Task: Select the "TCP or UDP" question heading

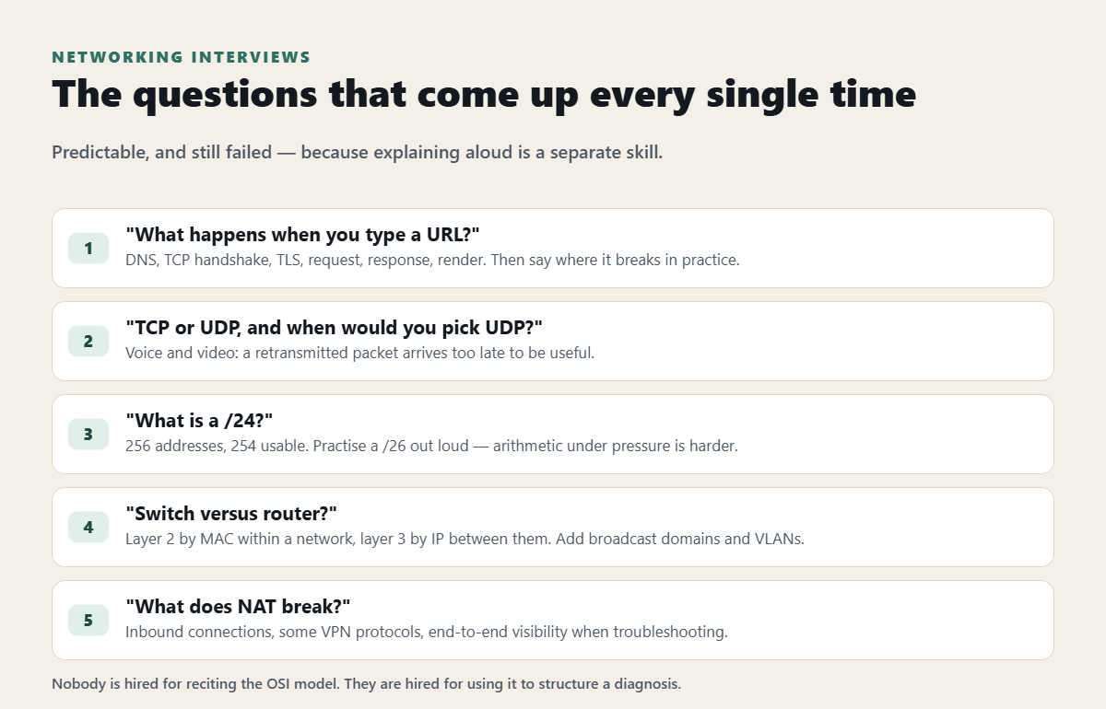Action: (334, 328)
